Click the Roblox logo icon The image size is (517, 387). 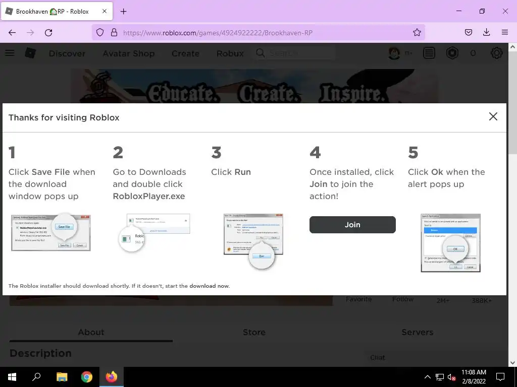point(31,52)
